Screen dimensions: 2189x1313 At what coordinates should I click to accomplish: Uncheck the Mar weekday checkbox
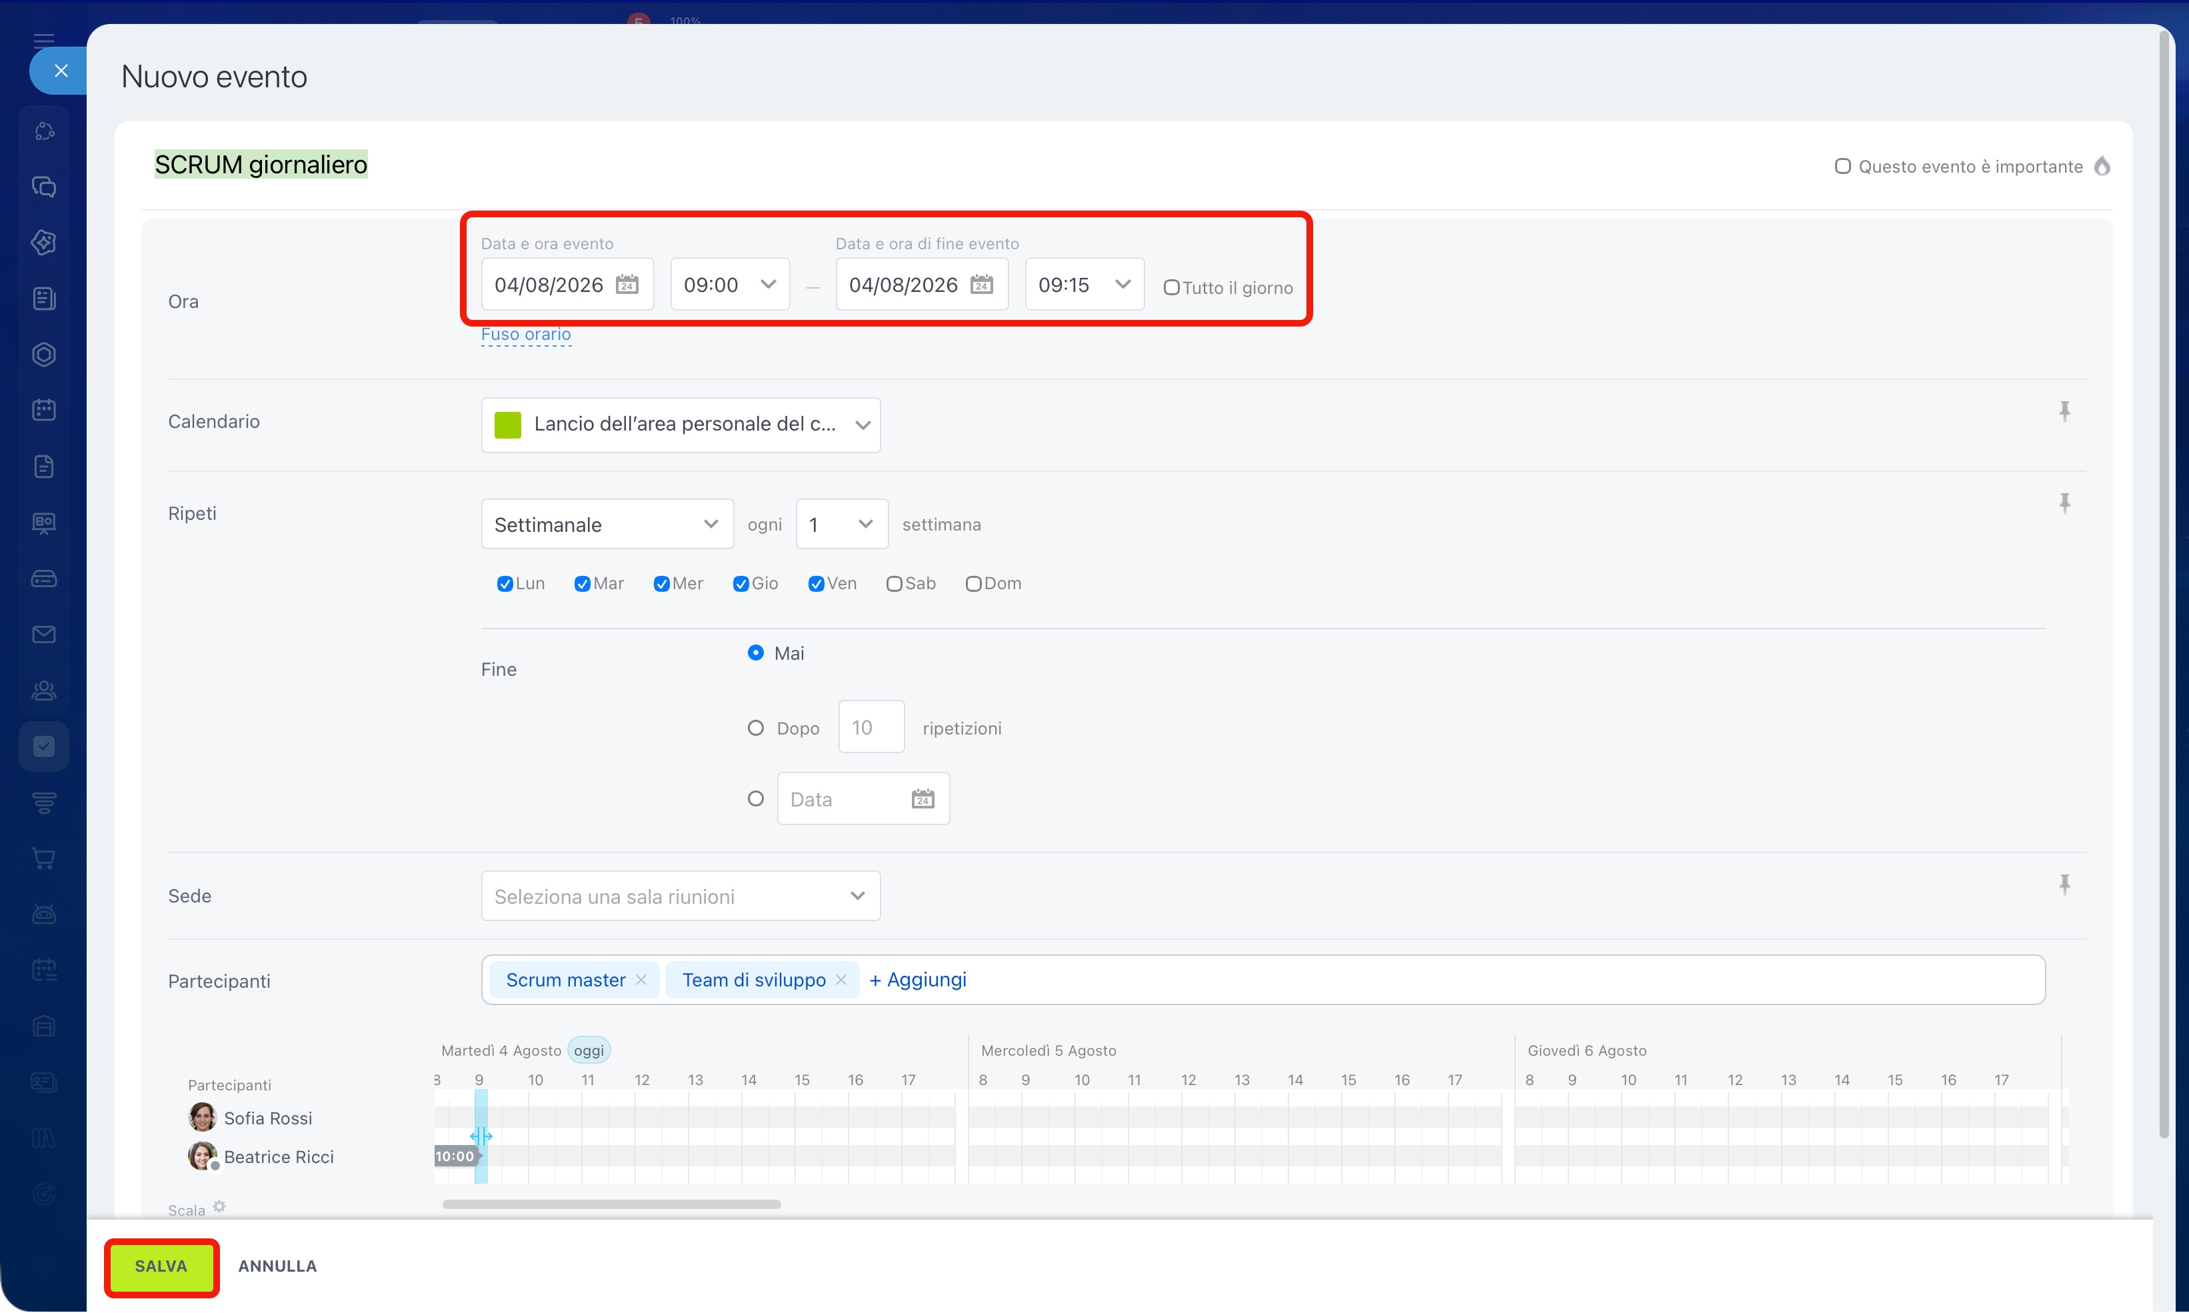pos(582,584)
